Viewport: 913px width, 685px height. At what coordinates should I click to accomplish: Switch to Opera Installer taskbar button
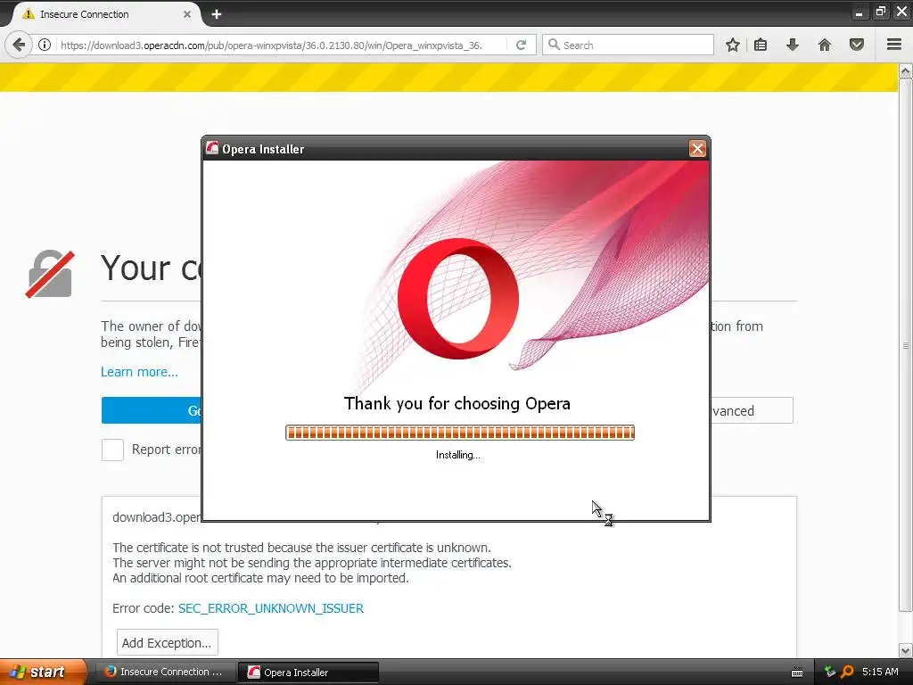click(308, 673)
